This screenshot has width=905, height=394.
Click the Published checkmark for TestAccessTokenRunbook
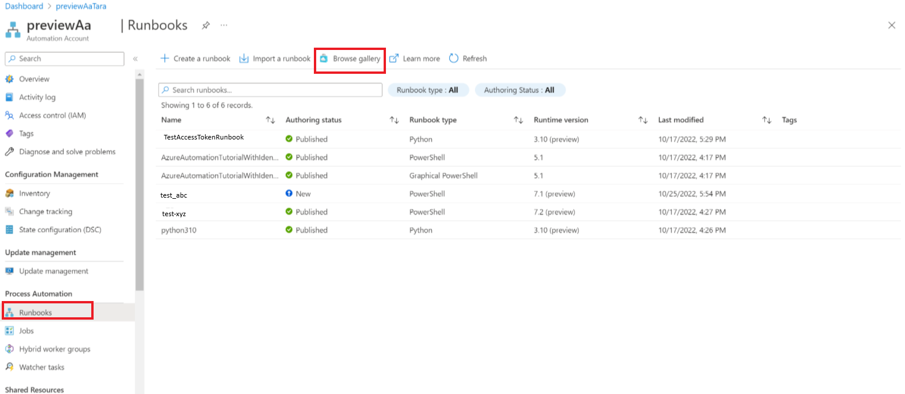tap(289, 139)
